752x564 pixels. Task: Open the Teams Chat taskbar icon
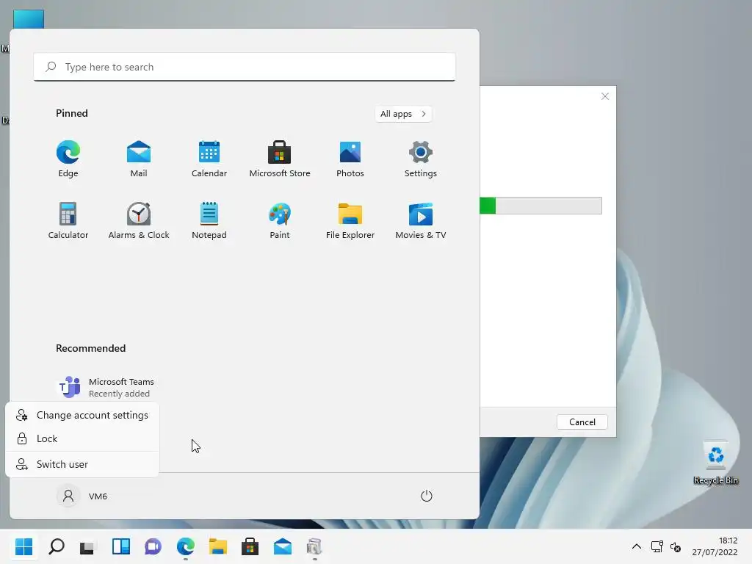click(153, 546)
